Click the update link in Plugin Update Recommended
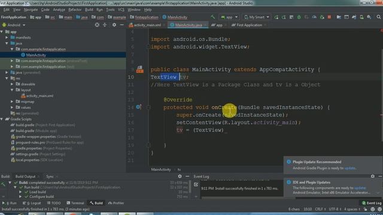Viewport: 383px width, 215px height. point(349,168)
